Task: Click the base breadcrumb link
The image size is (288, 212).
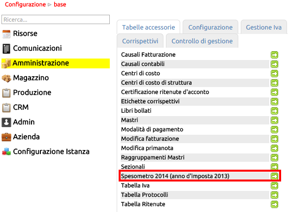Action: click(60, 4)
